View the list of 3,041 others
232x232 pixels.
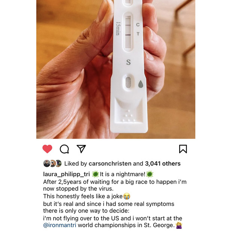(163, 164)
